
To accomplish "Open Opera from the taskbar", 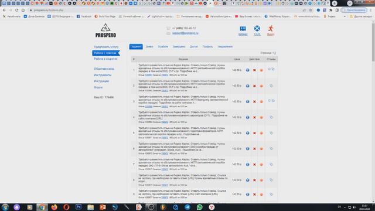I will point(66,207).
